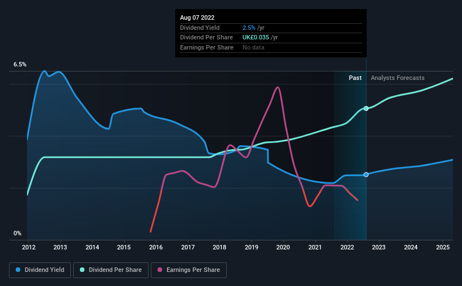Click the 2015 x-axis year label

pyautogui.click(x=124, y=247)
